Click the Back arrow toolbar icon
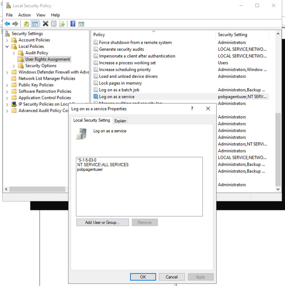This screenshot has width=285, height=286. click(x=7, y=24)
